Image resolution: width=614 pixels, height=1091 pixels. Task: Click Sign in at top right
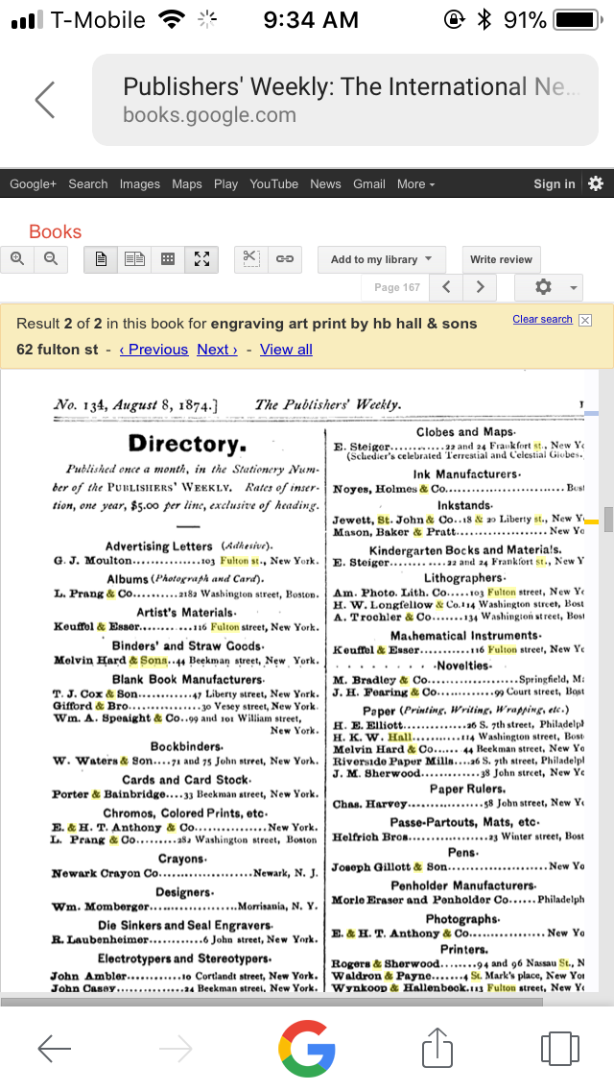pos(555,183)
